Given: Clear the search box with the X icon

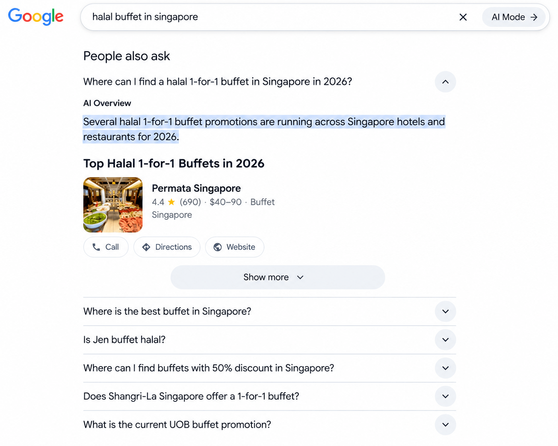Looking at the screenshot, I should point(463,17).
